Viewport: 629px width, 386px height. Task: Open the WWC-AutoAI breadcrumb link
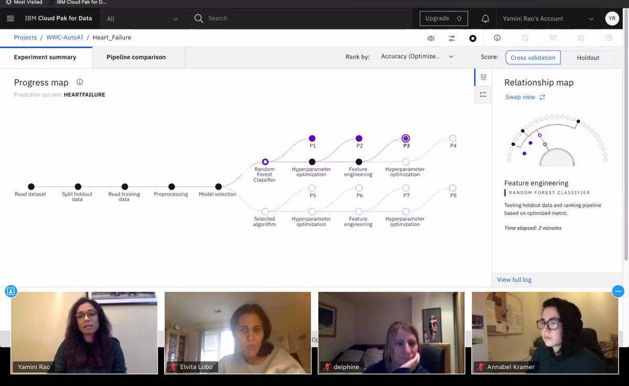point(64,38)
